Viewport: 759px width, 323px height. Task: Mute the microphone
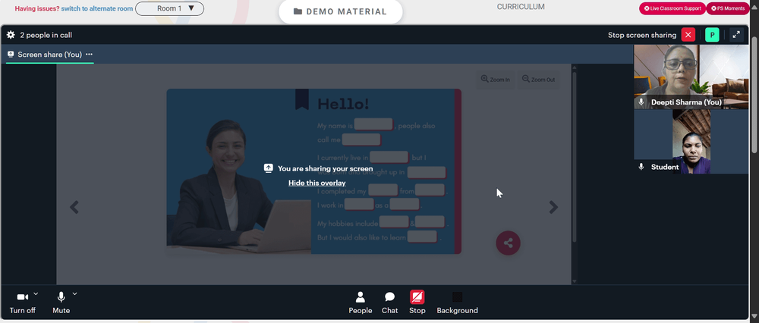(61, 303)
